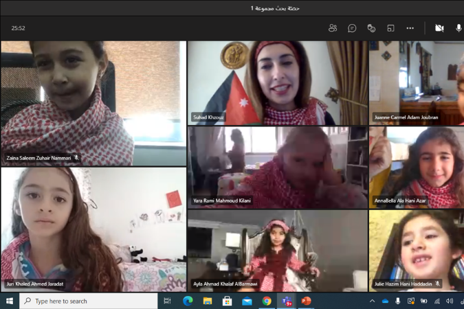Click Julie Hazim Hani Haddadin's video
Screen dimensions: 464x309
[416, 251]
